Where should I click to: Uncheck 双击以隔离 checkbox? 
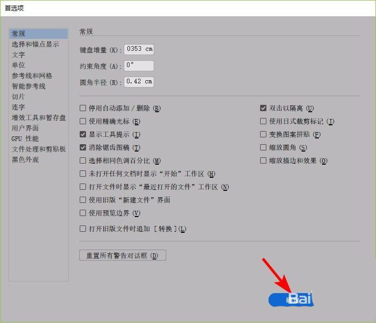click(263, 108)
